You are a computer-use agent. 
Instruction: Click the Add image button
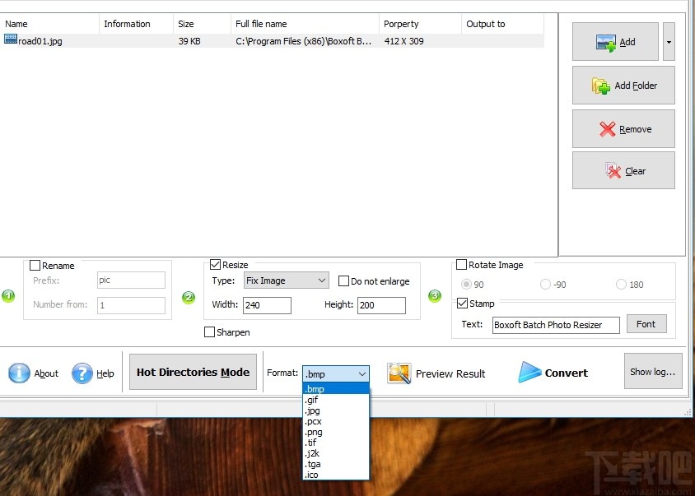pyautogui.click(x=615, y=42)
